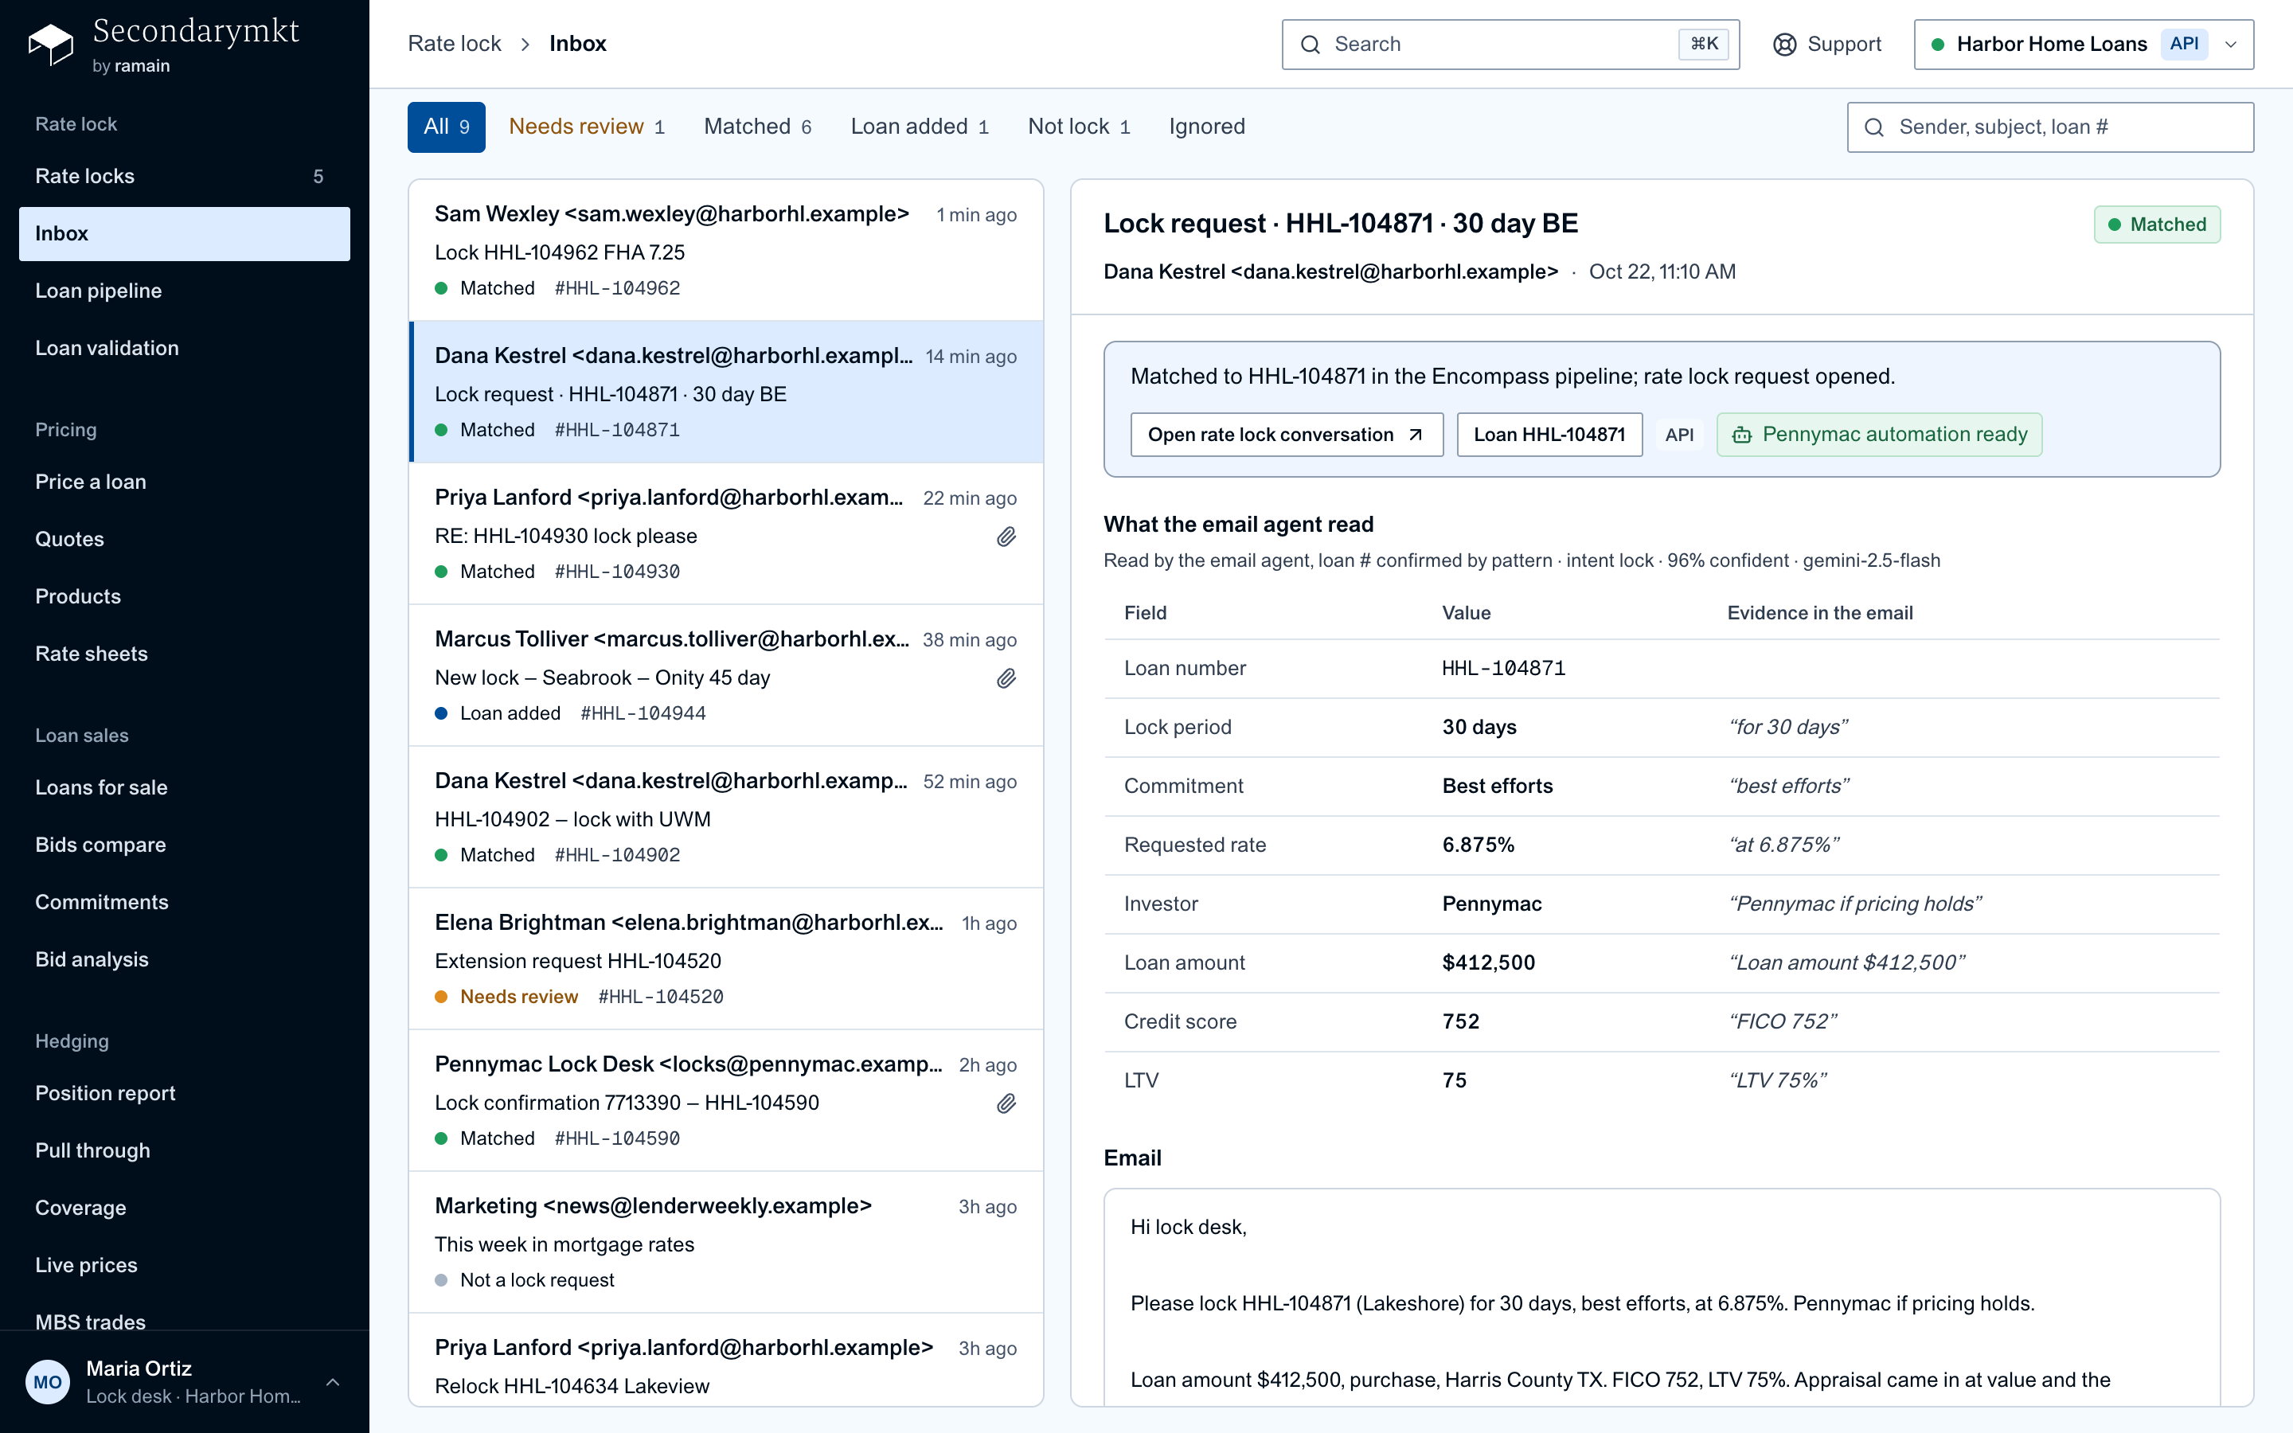Screen dimensions: 2293x1433
Task: Click the Secondarymkt cube logo
Action: pos(51,45)
